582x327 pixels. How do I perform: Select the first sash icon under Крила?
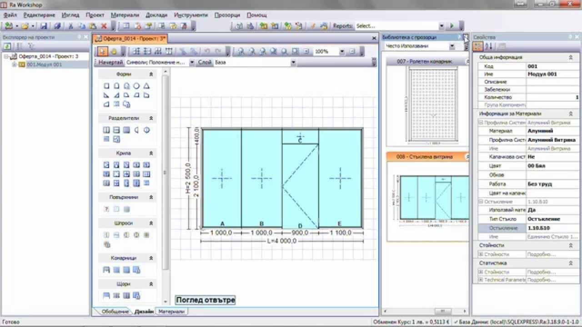pyautogui.click(x=106, y=165)
